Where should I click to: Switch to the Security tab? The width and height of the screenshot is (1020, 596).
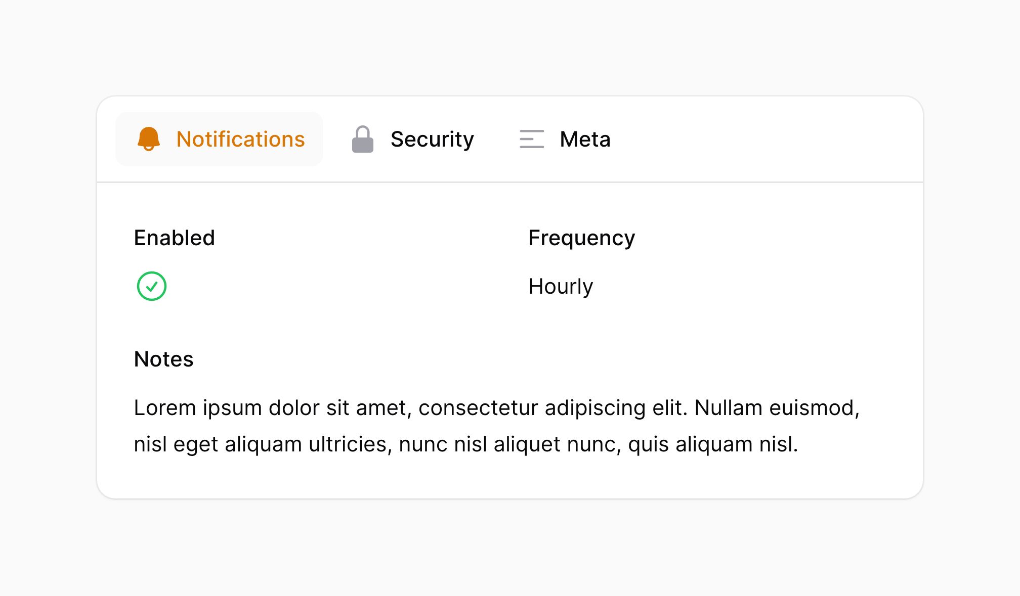(x=413, y=139)
